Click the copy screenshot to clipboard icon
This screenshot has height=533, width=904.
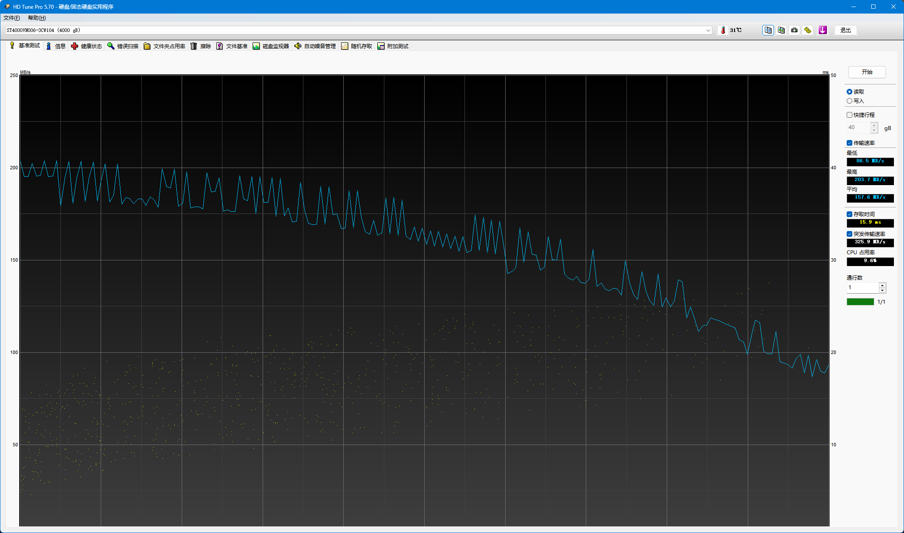tap(781, 30)
